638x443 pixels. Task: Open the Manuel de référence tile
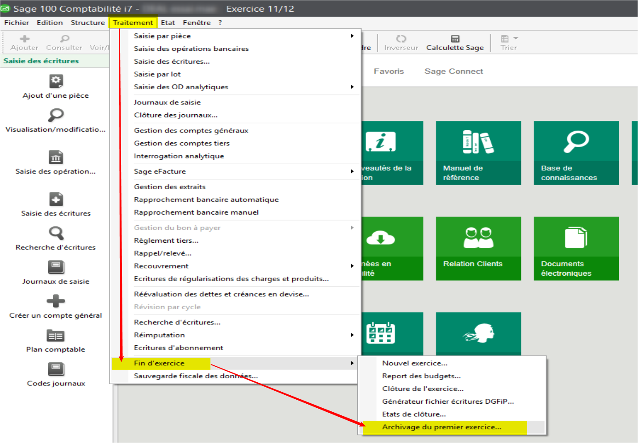(x=478, y=153)
